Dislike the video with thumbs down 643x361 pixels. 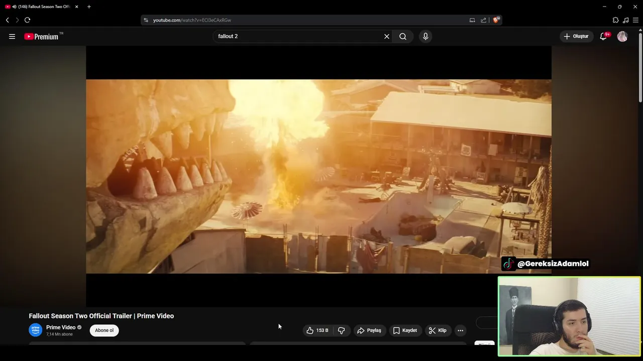coord(341,330)
